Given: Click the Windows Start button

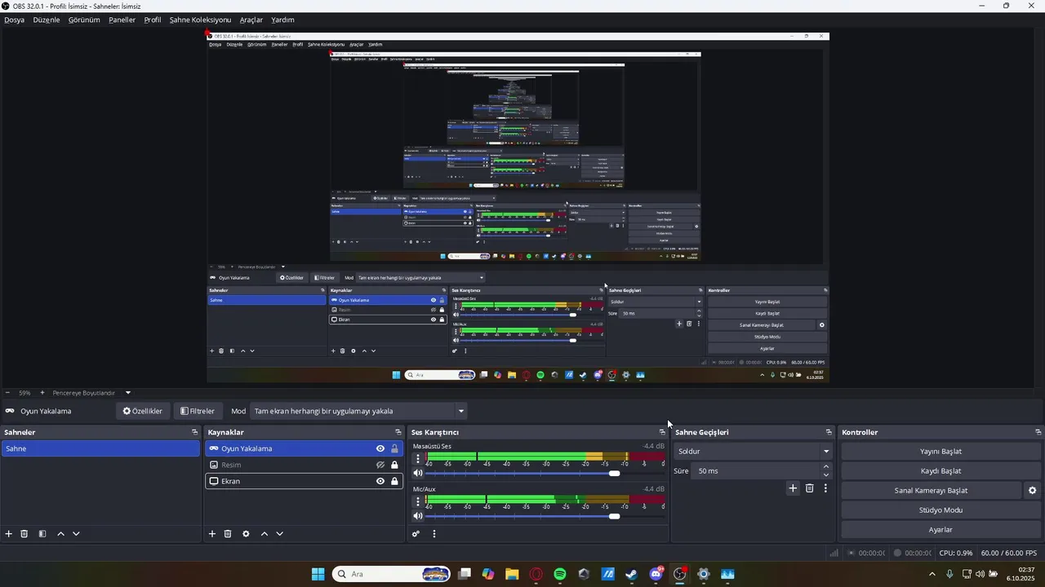Looking at the screenshot, I should pyautogui.click(x=318, y=574).
